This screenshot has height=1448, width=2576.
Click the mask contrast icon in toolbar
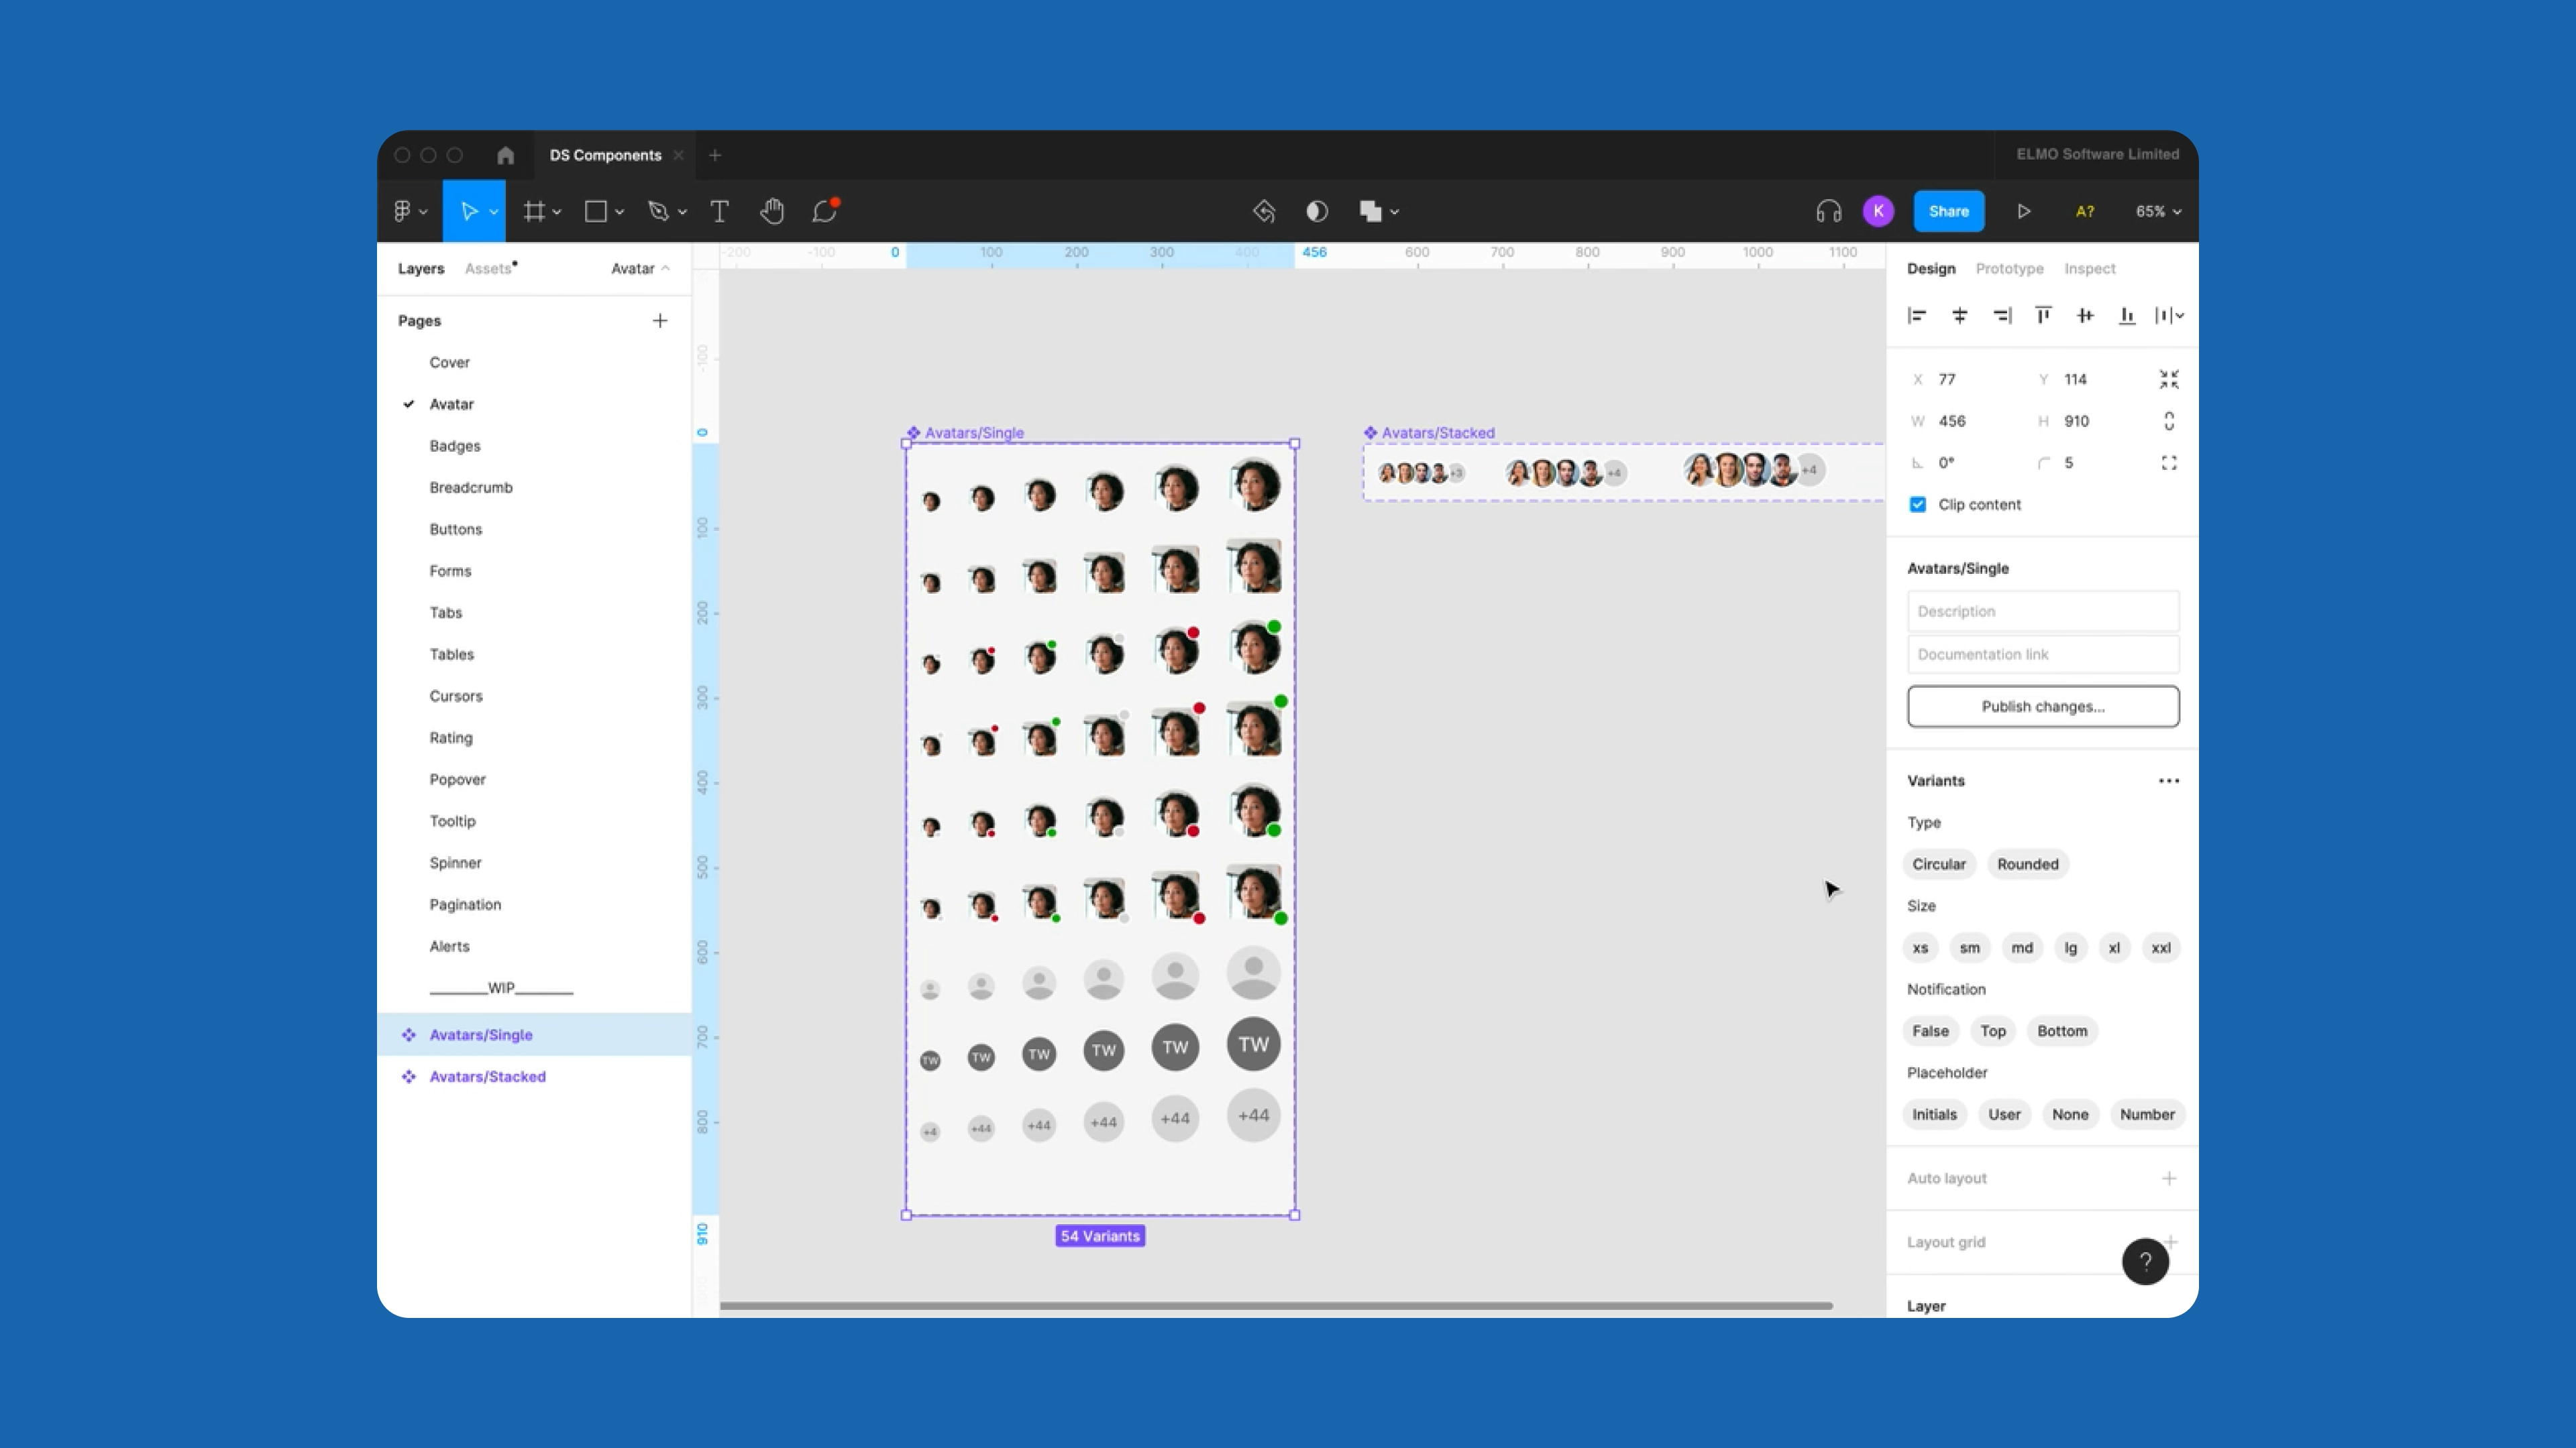pos(1317,211)
